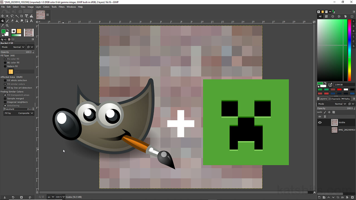Open the color picker eyedropper beside hex field
Screen dimensions: 356x200
click(x=330, y=84)
